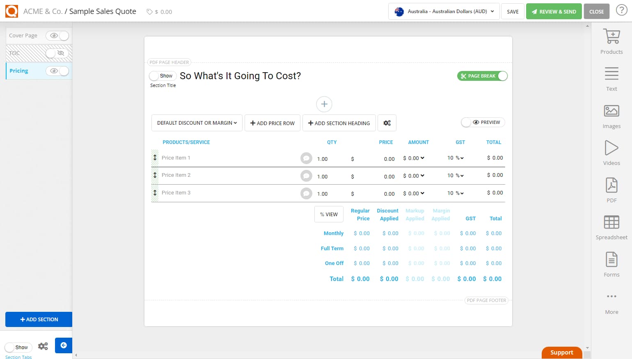Open the More options sidebar icon

pos(611,300)
